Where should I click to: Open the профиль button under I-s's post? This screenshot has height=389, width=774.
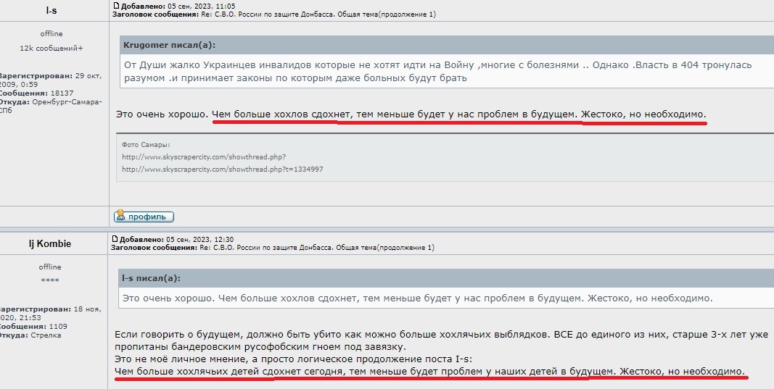[144, 216]
